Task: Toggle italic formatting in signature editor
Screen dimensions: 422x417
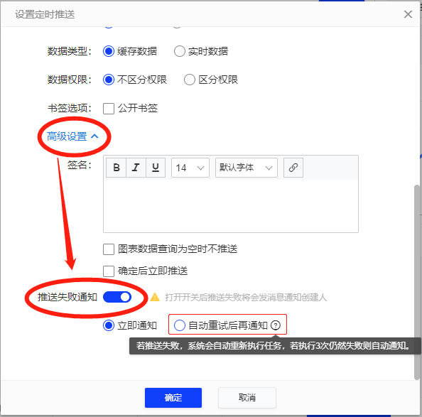Action: coord(136,168)
